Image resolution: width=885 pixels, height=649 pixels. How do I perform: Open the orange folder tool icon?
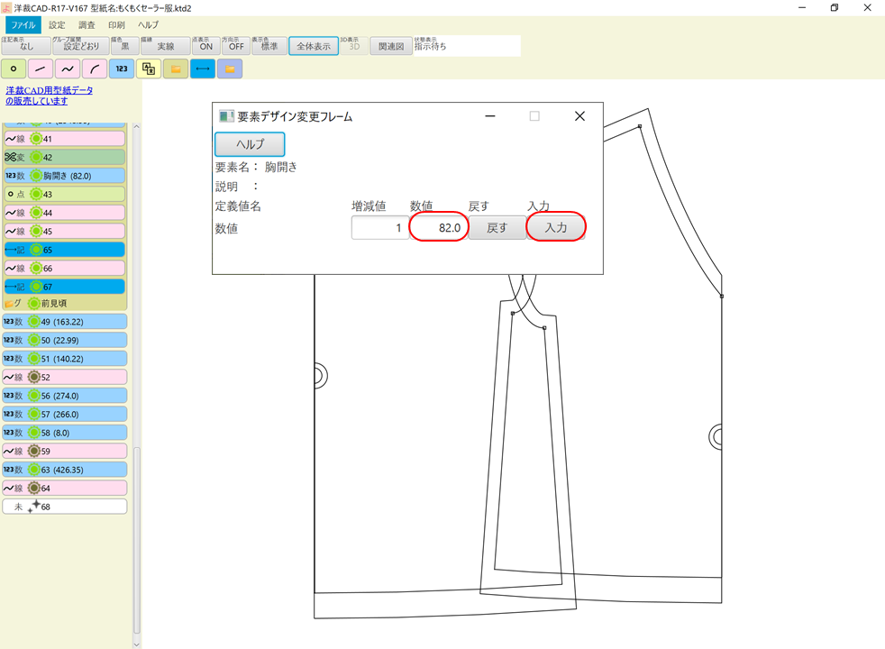(x=175, y=69)
